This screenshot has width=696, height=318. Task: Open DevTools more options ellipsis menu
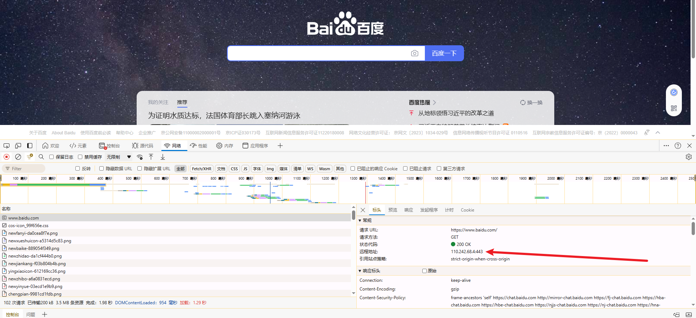[x=666, y=146]
